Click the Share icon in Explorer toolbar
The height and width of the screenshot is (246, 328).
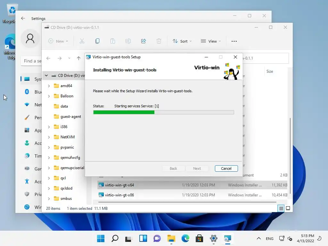pos(143,41)
